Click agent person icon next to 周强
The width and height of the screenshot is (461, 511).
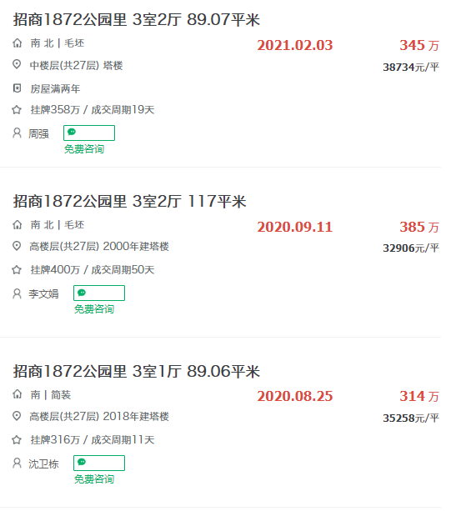[x=17, y=133]
